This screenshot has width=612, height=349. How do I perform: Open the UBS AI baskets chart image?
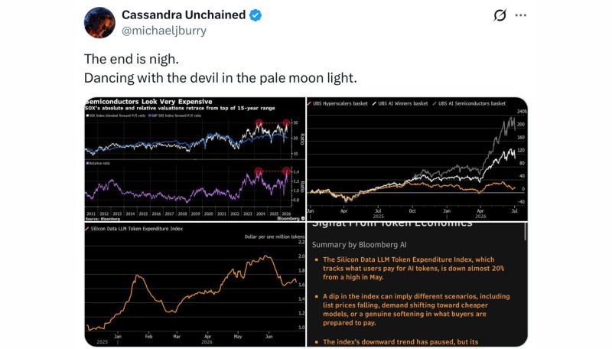(417, 159)
